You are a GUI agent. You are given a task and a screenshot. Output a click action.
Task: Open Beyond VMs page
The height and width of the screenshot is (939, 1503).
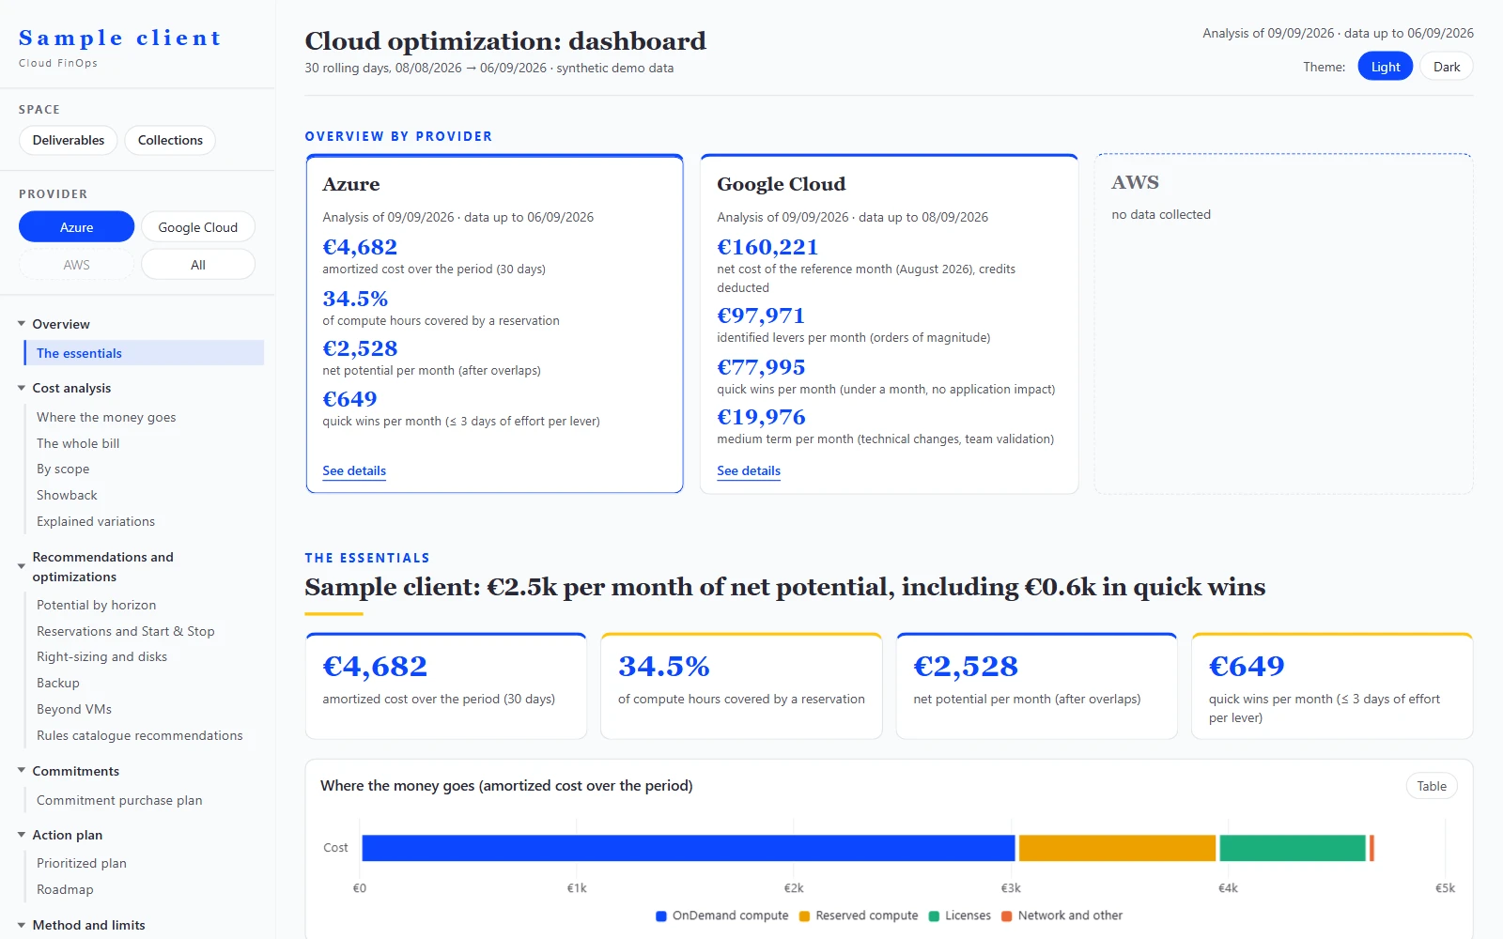tap(74, 709)
